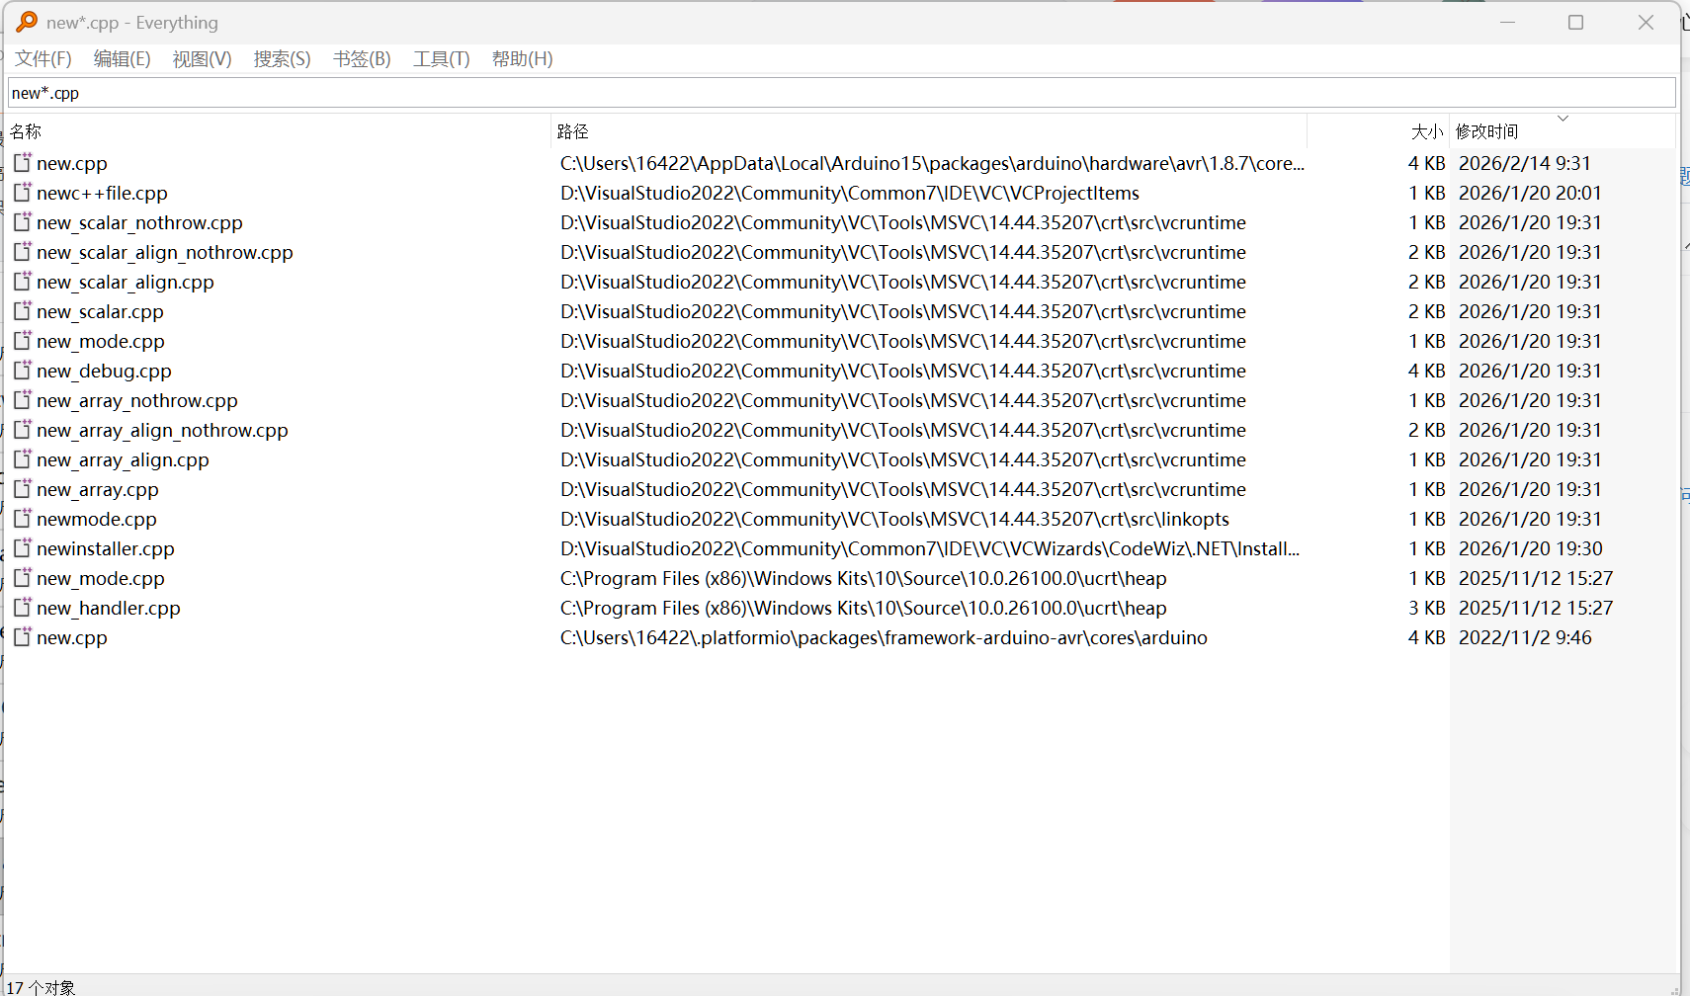Click the 2022/11/2 9:46 date cell

click(x=1525, y=637)
